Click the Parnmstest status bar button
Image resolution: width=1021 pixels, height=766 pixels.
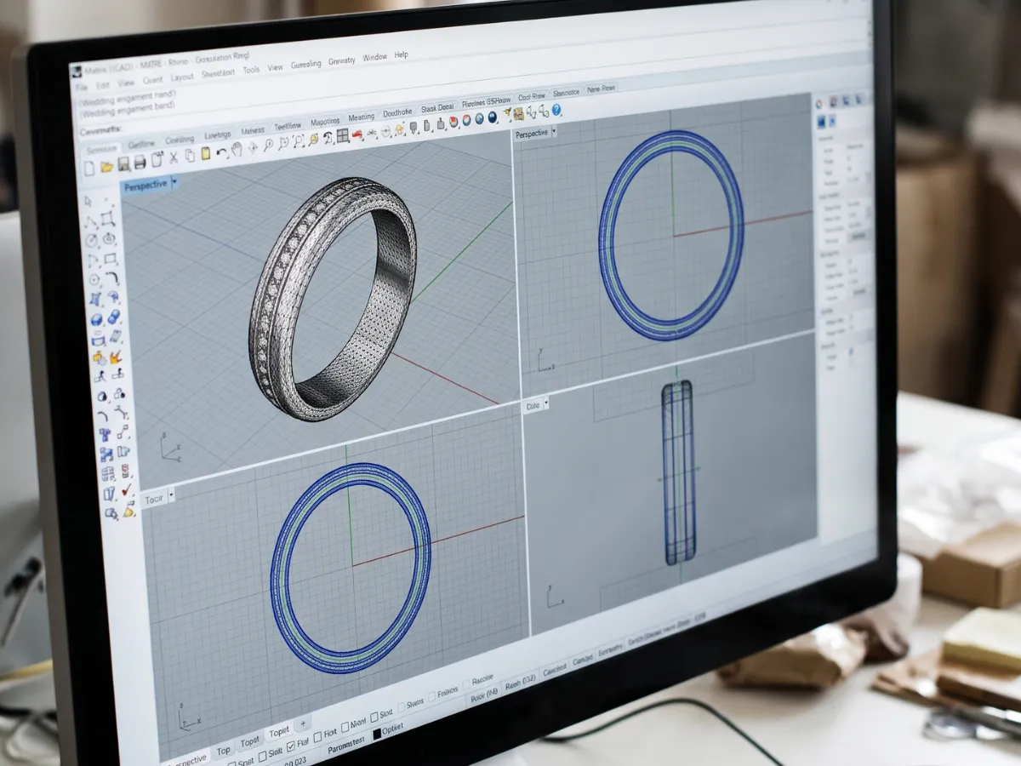click(346, 746)
